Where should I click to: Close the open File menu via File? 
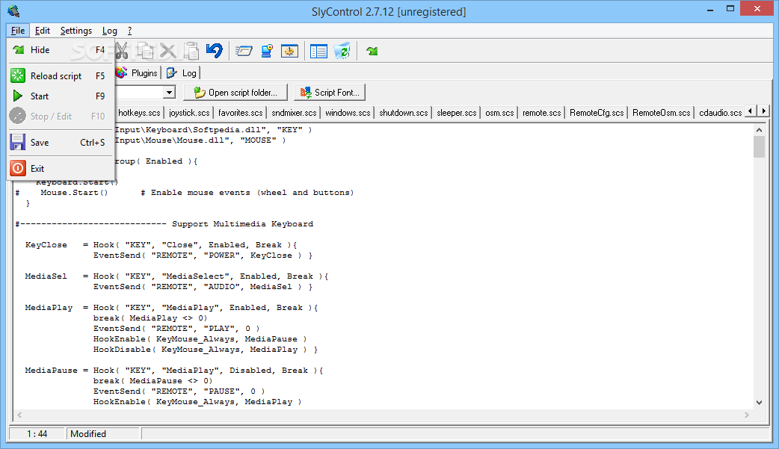(x=18, y=31)
